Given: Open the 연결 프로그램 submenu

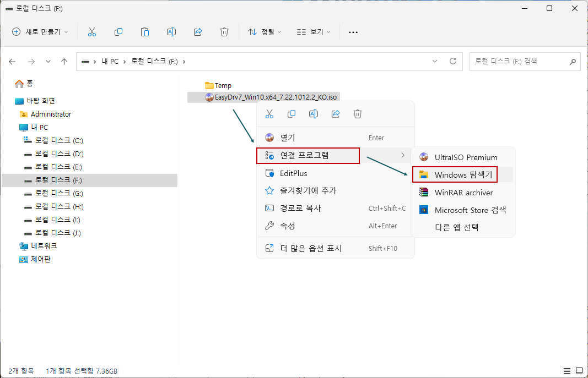Looking at the screenshot, I should click(x=335, y=155).
